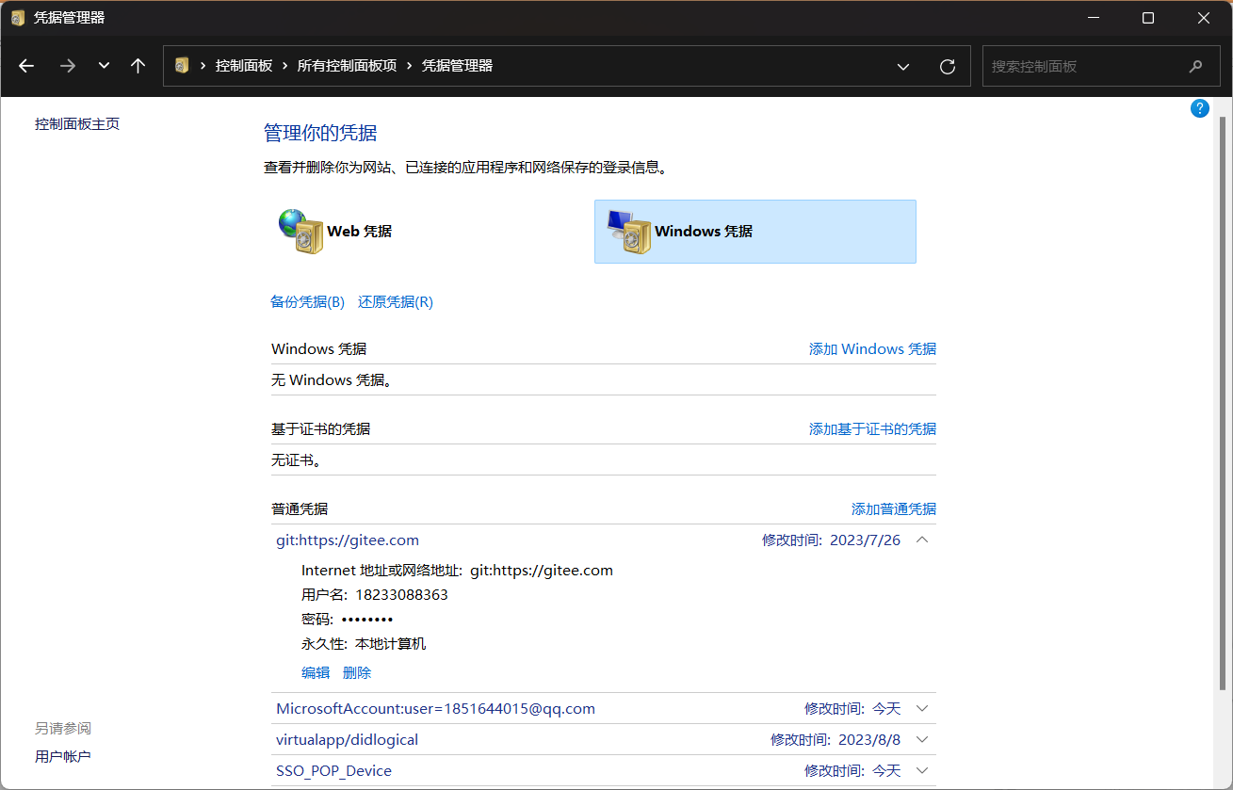Open address bar history dropdown

(903, 67)
